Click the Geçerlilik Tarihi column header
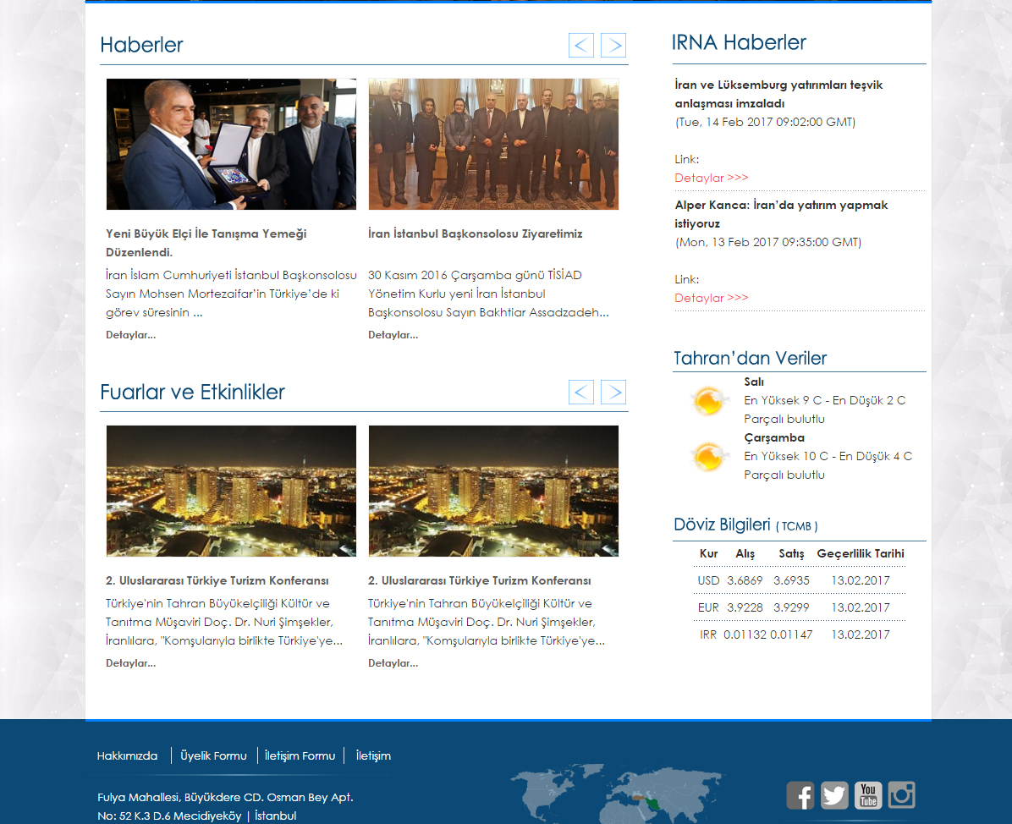The height and width of the screenshot is (824, 1012). coord(861,553)
